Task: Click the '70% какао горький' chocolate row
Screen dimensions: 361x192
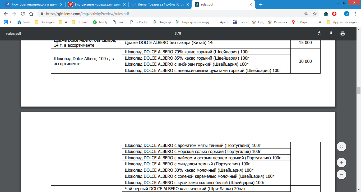Action: (x=206, y=52)
